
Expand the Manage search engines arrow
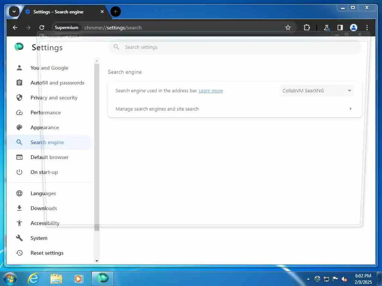pos(350,109)
